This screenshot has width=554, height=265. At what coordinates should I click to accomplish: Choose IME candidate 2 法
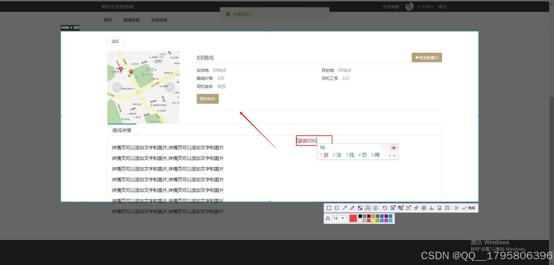pyautogui.click(x=337, y=155)
